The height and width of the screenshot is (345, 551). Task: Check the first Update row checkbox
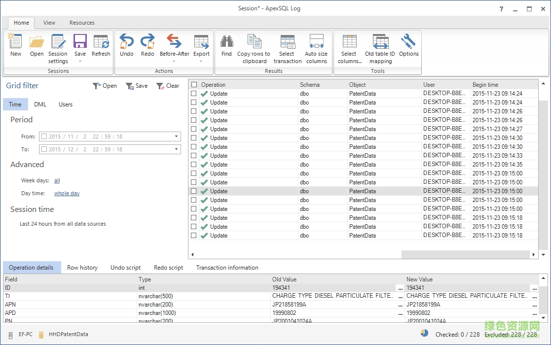click(193, 93)
